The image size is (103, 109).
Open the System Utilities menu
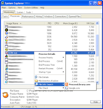pyautogui.click(x=31, y=8)
